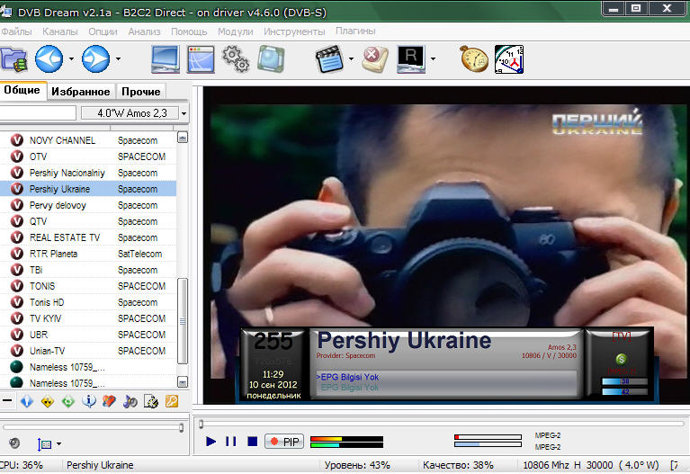Click the speaker mute icon
The width and height of the screenshot is (690, 474).
pos(14,443)
